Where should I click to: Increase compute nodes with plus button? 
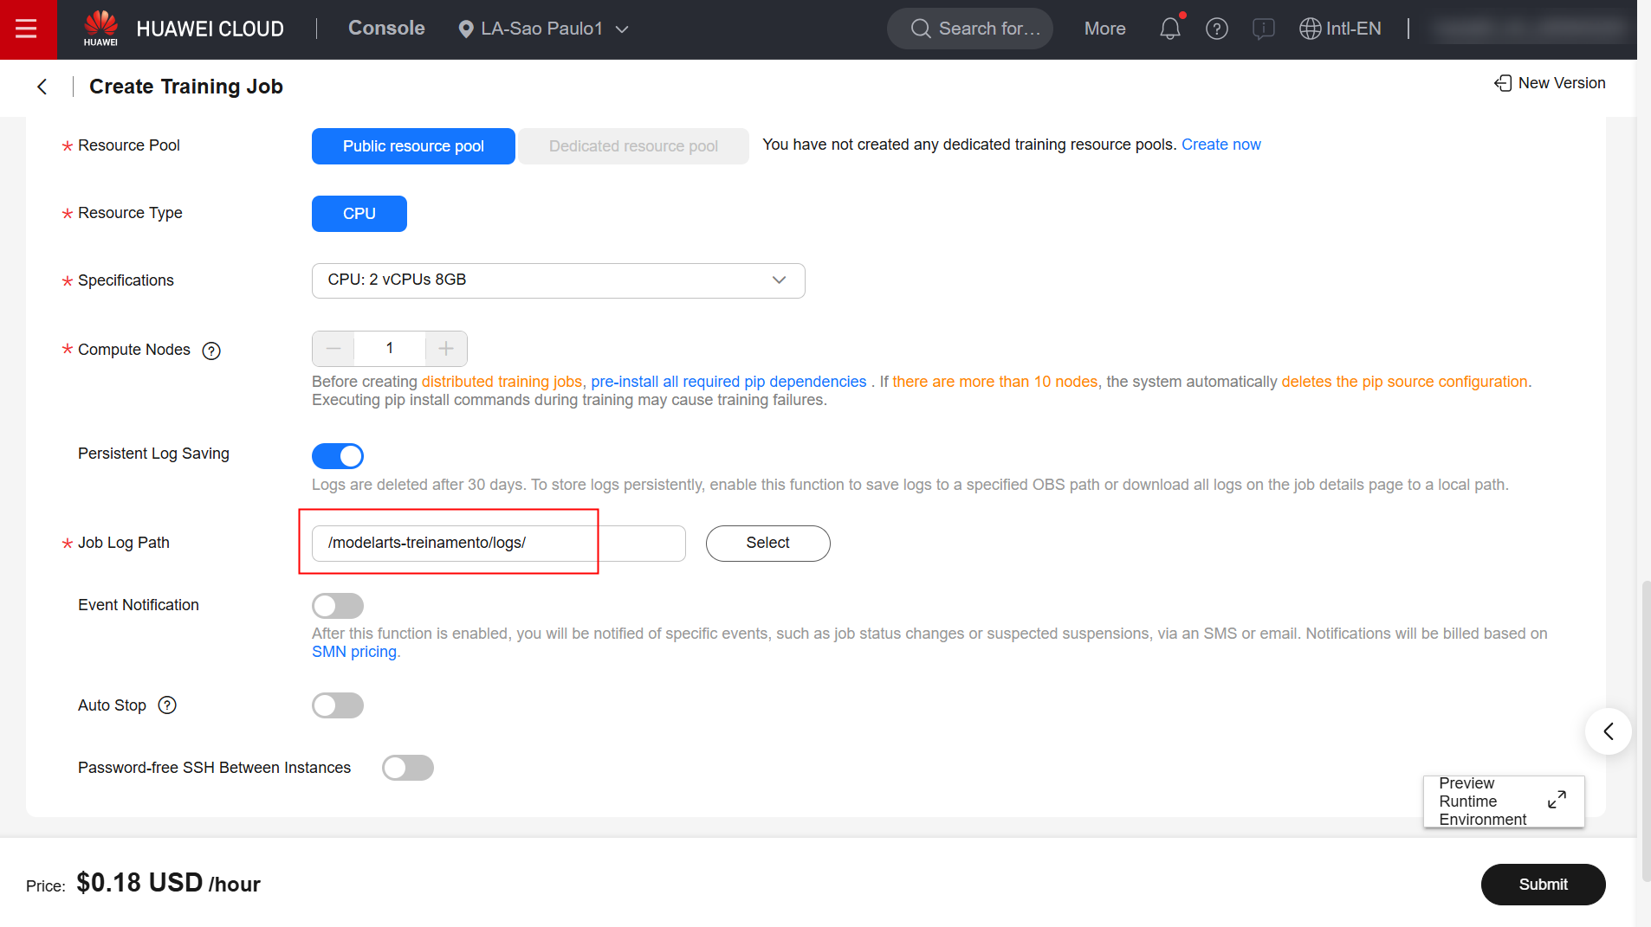click(446, 349)
